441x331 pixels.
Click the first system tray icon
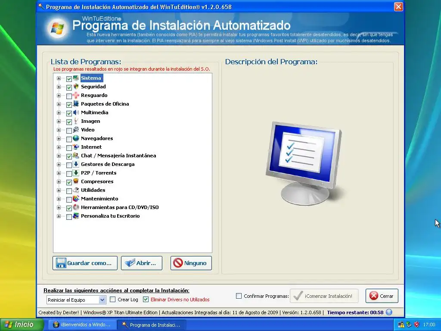pos(401,325)
